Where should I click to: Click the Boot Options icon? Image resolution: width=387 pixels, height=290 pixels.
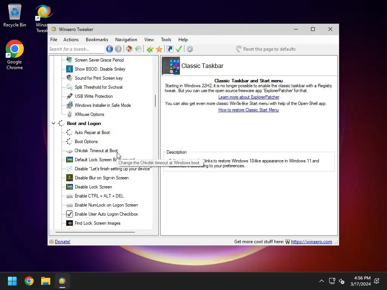[x=70, y=142]
